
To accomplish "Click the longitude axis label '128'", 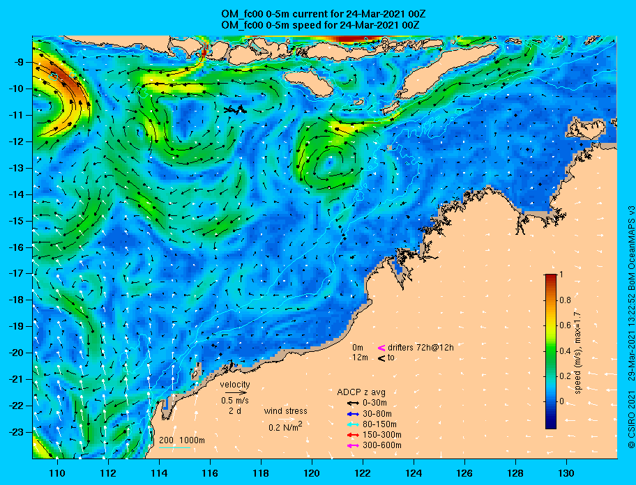I will [515, 473].
